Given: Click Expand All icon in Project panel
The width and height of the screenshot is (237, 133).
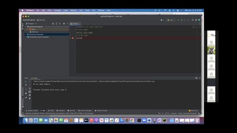Looking at the screenshot, I should point(56,24).
